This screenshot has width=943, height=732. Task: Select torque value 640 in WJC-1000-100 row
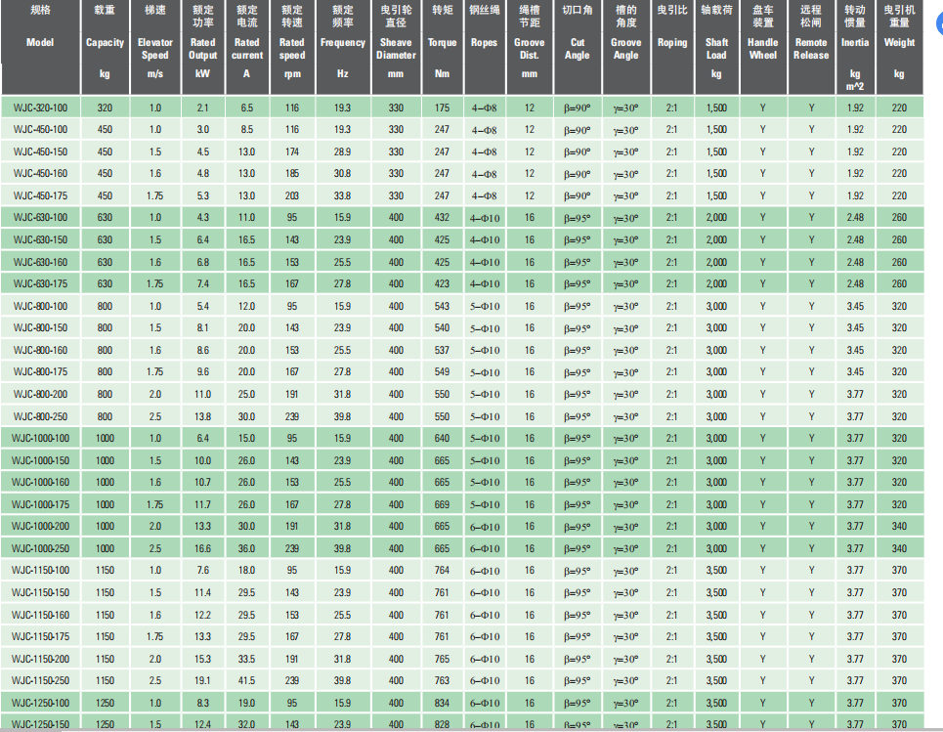[442, 438]
